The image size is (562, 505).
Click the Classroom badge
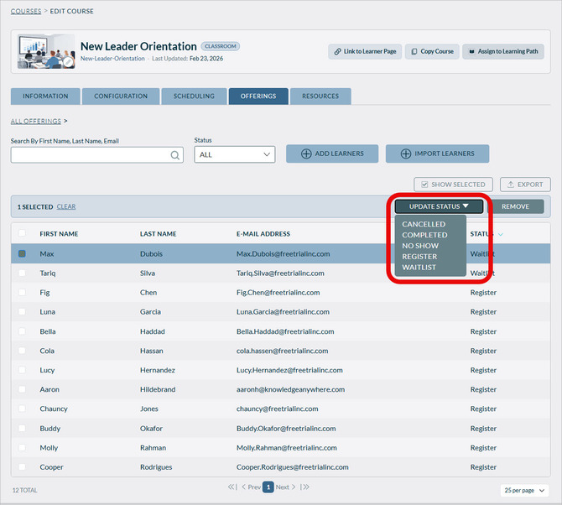[221, 46]
